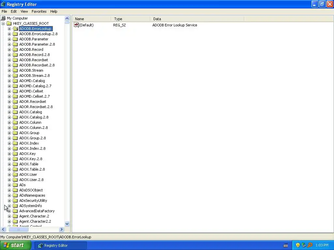Click the magnifier tray icon

click(x=310, y=245)
